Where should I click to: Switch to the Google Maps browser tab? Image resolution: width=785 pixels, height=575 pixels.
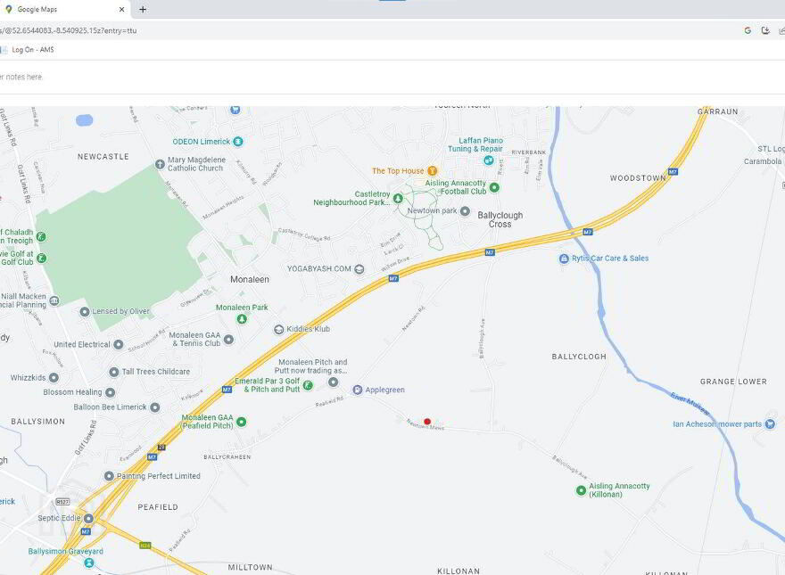pos(65,9)
